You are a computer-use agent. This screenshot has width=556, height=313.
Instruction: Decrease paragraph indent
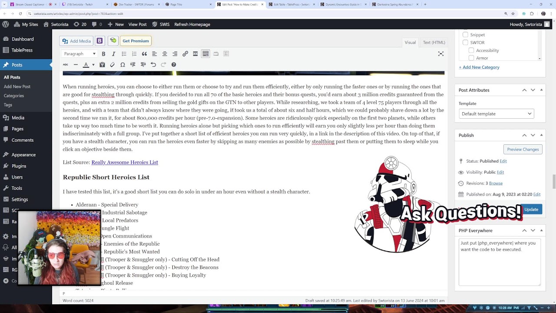click(x=133, y=65)
